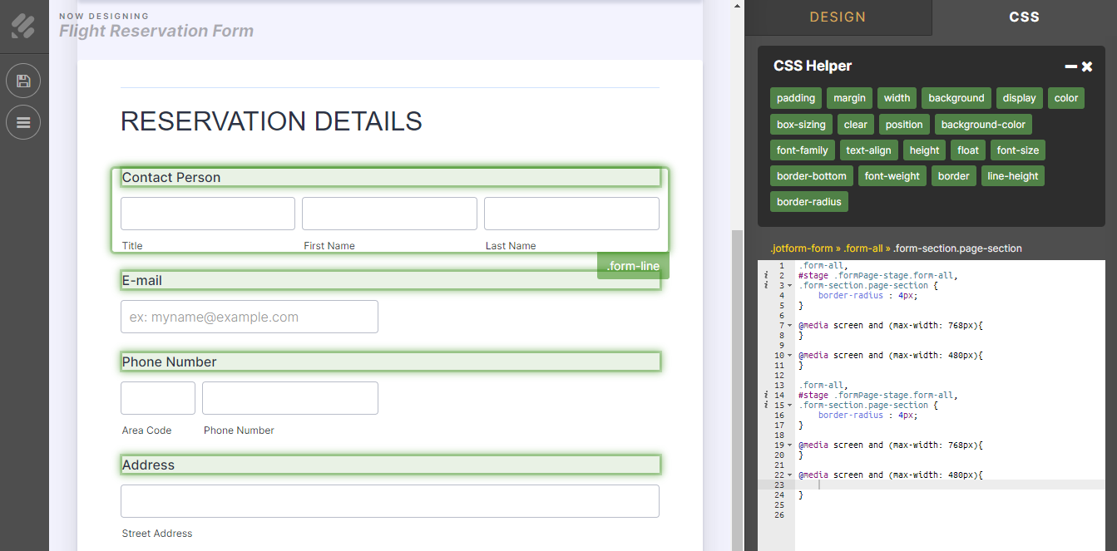Insert the position property
Viewport: 1117px width, 551px height.
(904, 125)
